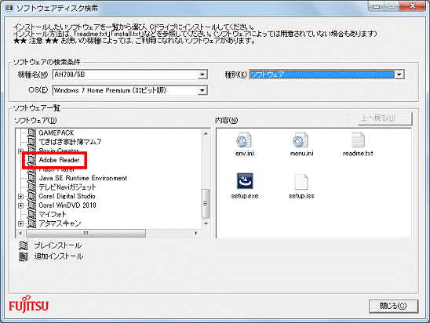
Task: Select the アタマスキャン entry
Action: coord(60,223)
